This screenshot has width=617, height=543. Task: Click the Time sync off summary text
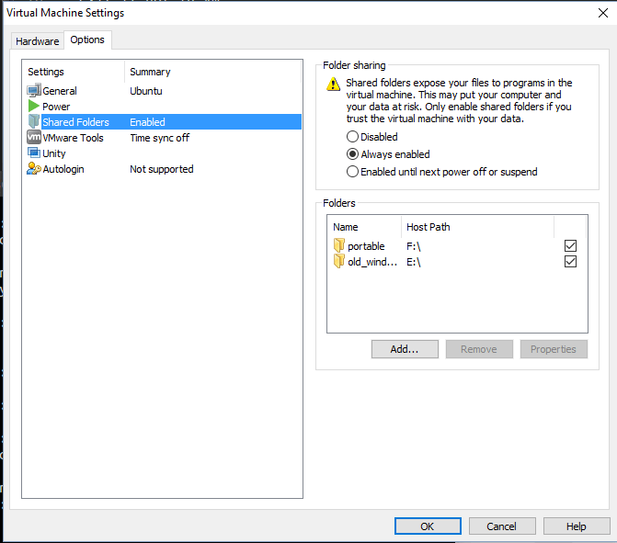coord(160,138)
